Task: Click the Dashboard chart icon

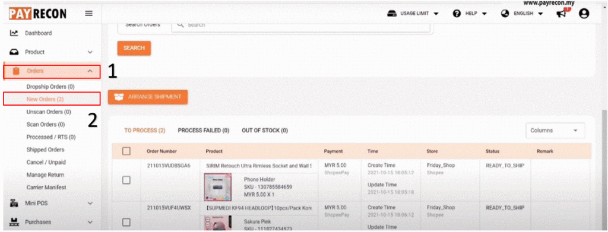Action: pyautogui.click(x=14, y=33)
